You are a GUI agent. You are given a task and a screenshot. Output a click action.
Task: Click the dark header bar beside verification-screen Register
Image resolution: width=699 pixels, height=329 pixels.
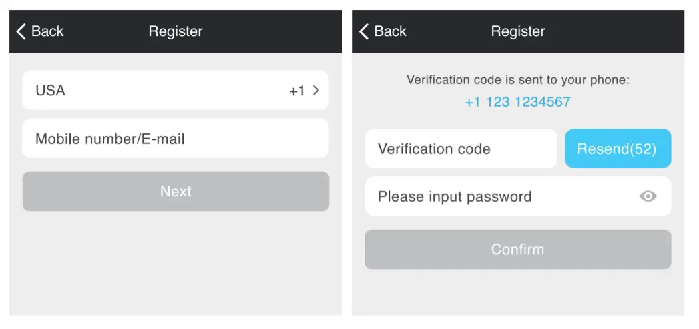click(x=614, y=31)
